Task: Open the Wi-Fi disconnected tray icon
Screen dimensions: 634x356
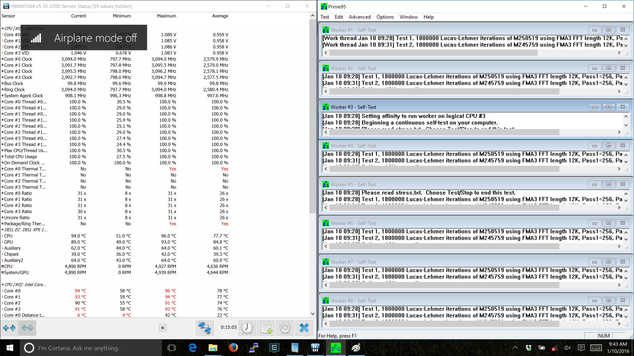Action: coord(555,348)
